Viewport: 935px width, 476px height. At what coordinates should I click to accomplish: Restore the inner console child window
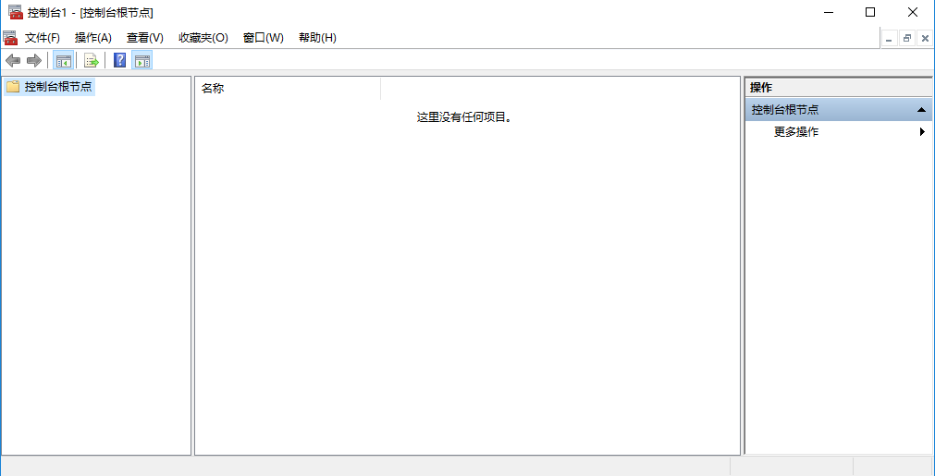click(907, 38)
